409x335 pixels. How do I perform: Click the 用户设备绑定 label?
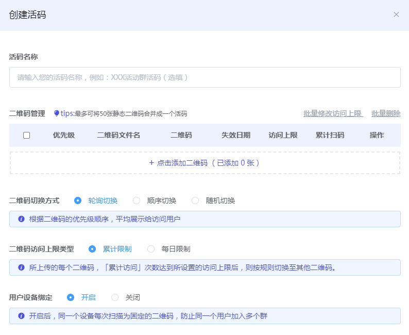click(x=31, y=297)
